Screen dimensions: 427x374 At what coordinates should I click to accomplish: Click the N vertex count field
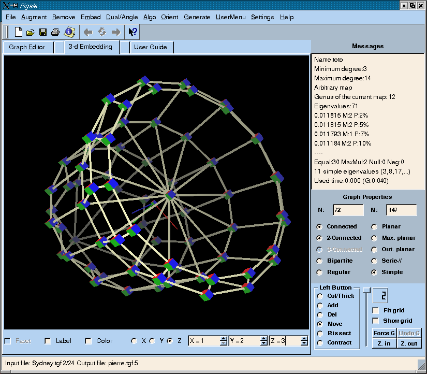pos(348,210)
